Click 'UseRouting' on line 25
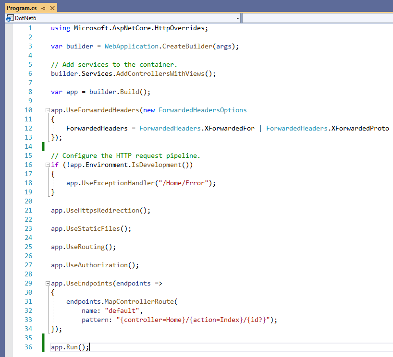Viewport: 393px width, 357px height. [85, 247]
